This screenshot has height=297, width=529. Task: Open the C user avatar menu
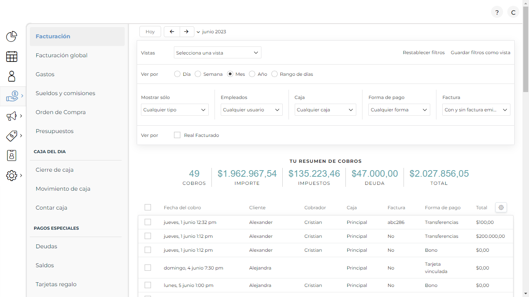coord(513,12)
